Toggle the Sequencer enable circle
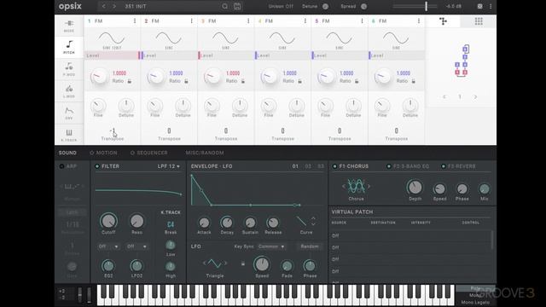Screen dimensions: 546x307 coord(132,153)
